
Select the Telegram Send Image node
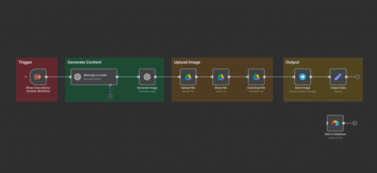(x=302, y=77)
